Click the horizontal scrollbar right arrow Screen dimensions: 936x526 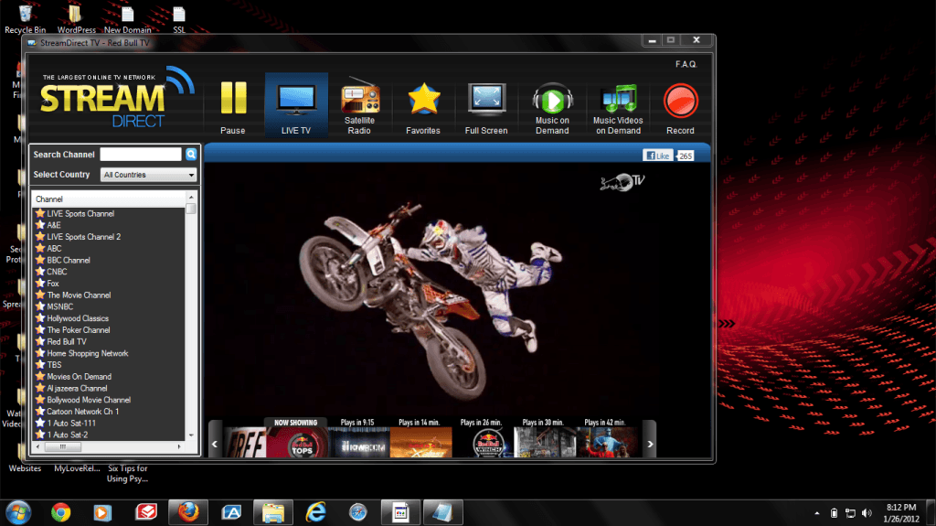point(179,446)
